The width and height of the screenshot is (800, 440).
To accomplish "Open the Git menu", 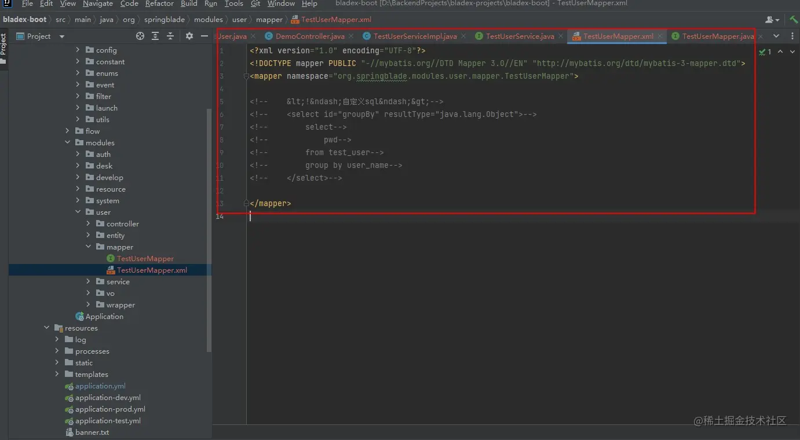I will pos(255,3).
